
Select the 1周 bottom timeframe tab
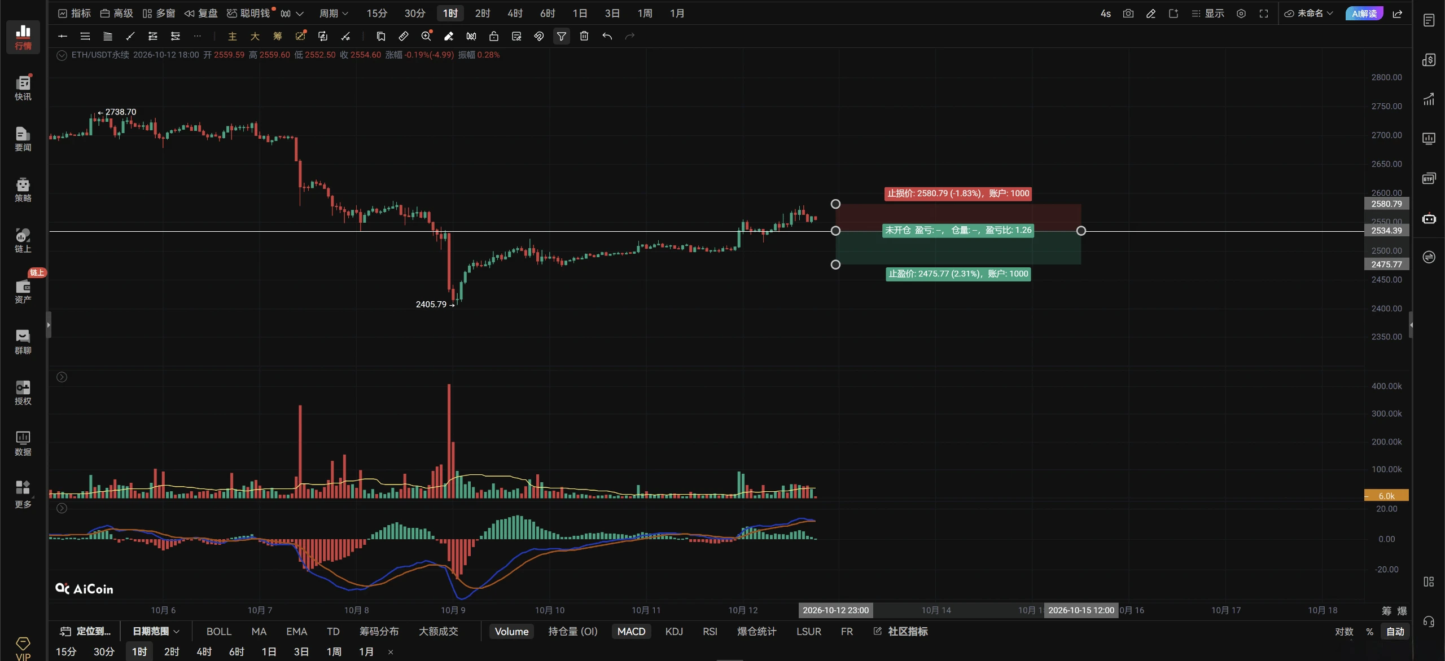pyautogui.click(x=334, y=651)
